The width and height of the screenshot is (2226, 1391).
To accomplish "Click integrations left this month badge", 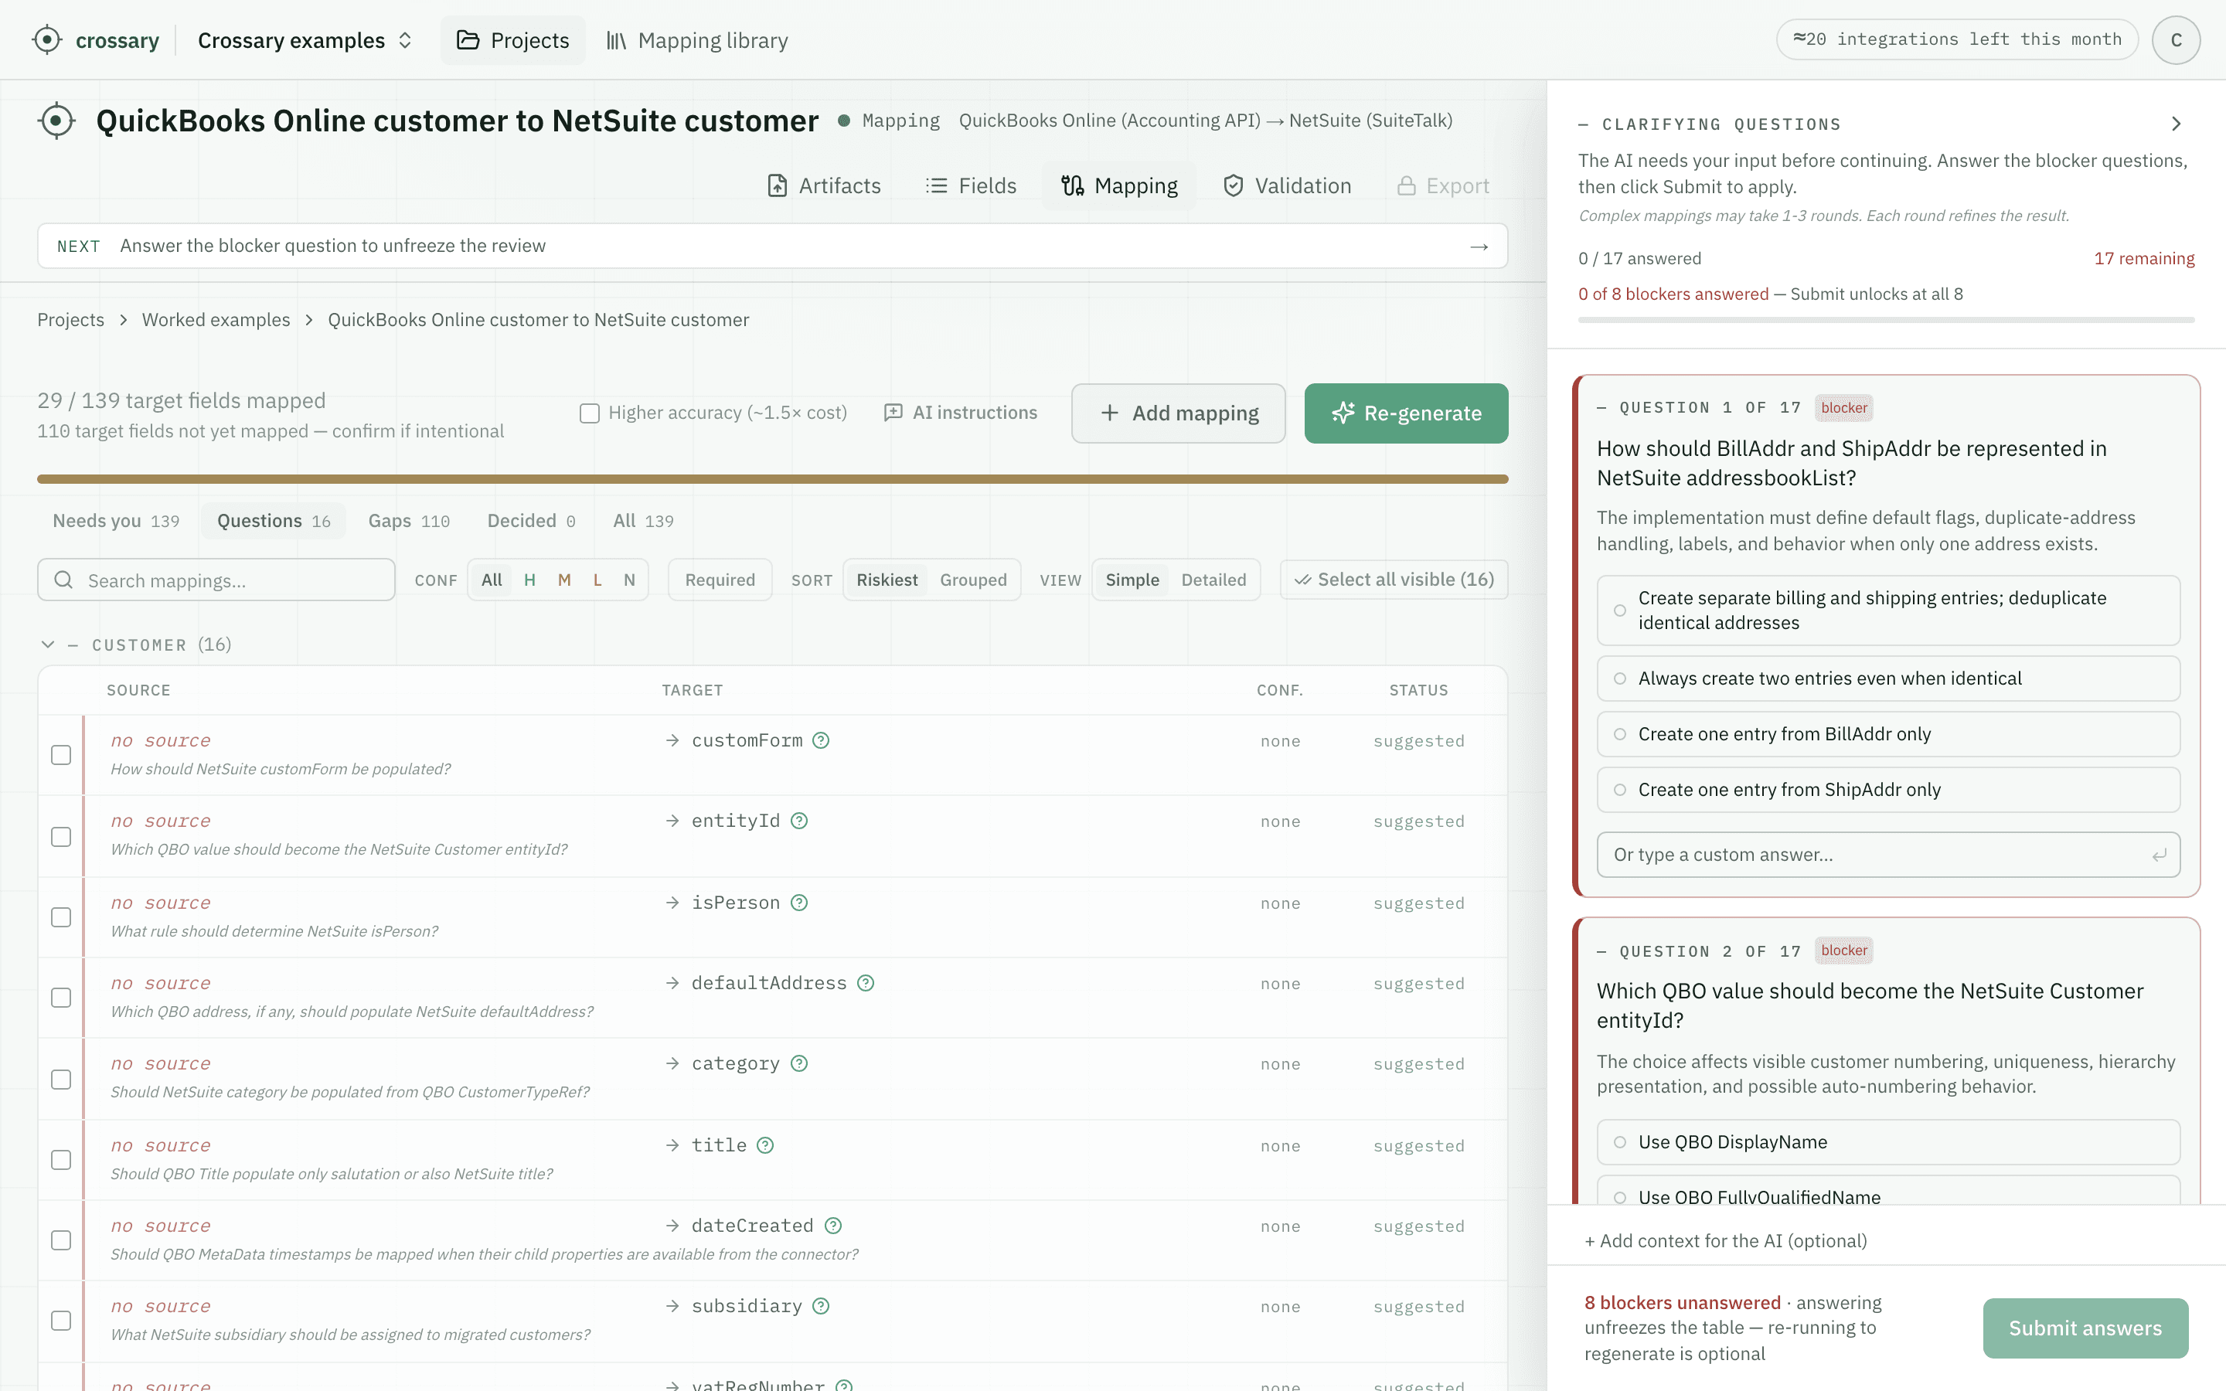I will click(1956, 39).
